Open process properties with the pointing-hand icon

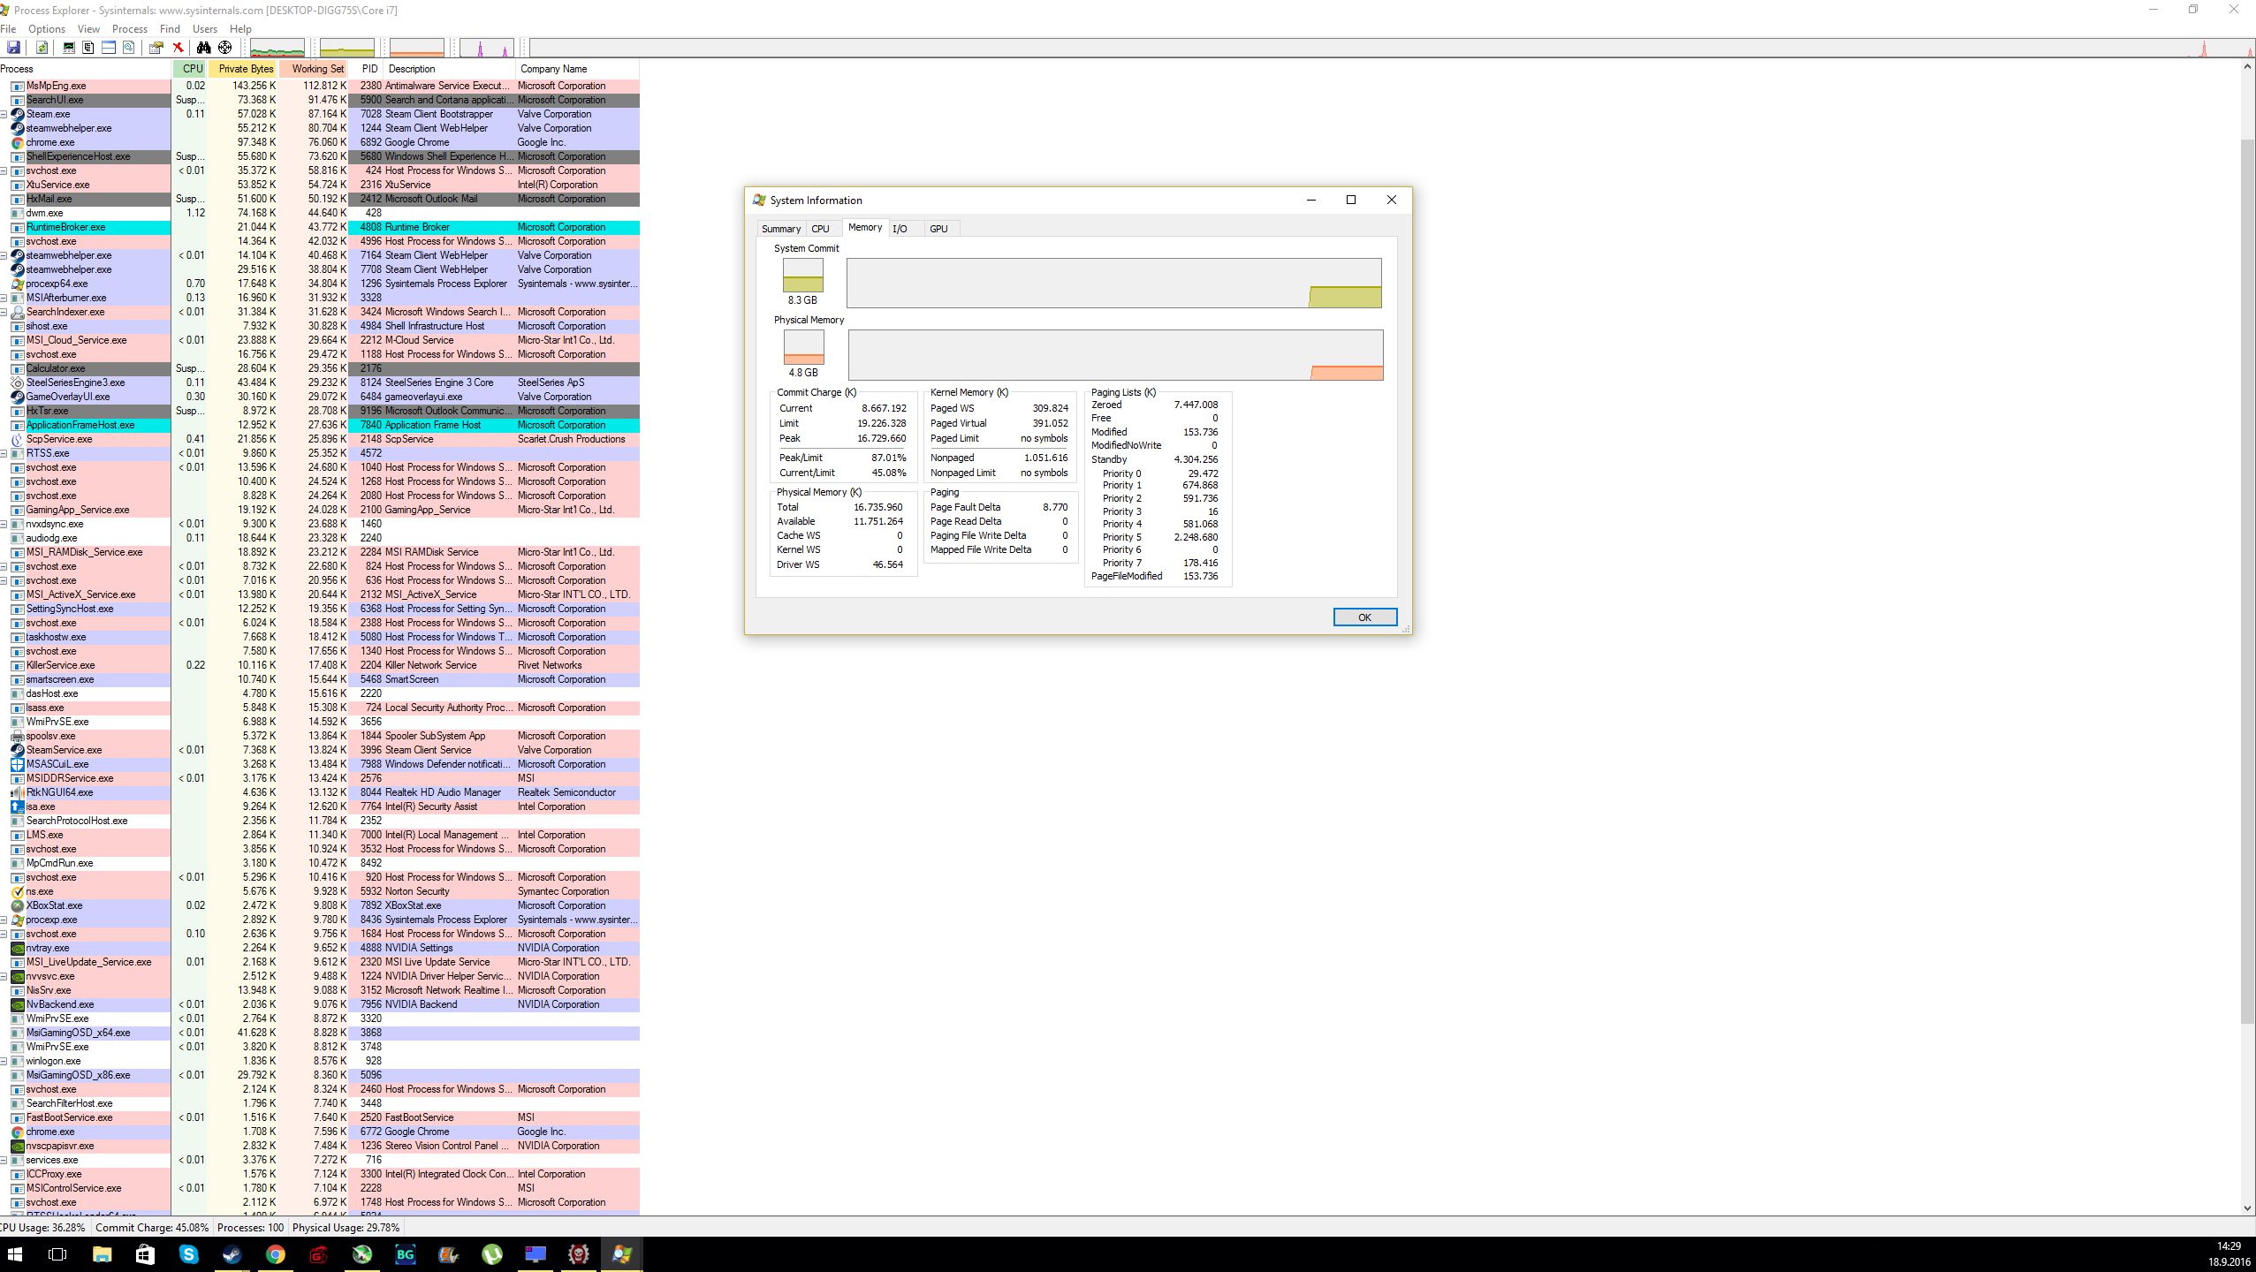[x=156, y=47]
